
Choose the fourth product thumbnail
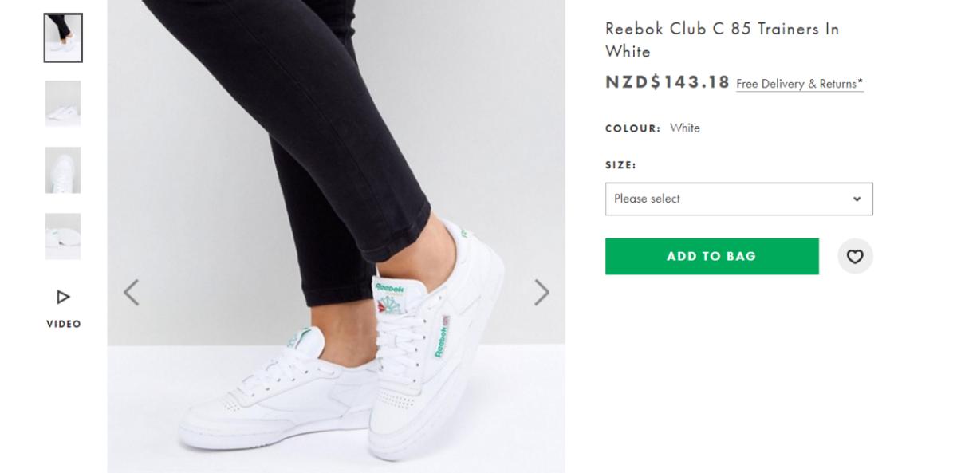(63, 236)
